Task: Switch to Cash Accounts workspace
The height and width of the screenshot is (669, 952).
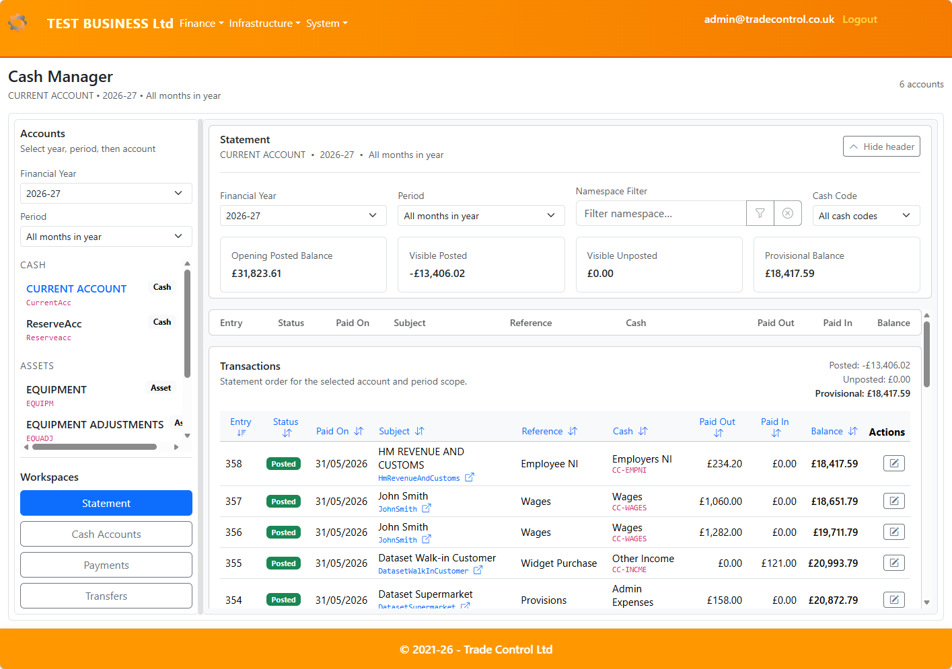Action: (106, 534)
